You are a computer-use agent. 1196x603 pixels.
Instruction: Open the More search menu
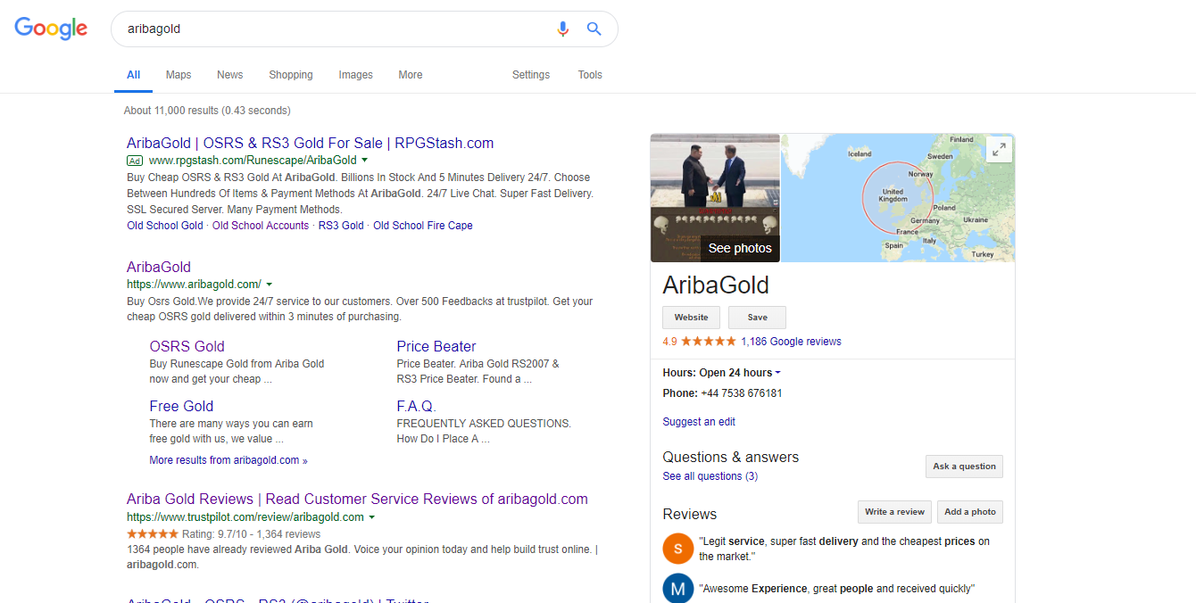[x=411, y=75]
